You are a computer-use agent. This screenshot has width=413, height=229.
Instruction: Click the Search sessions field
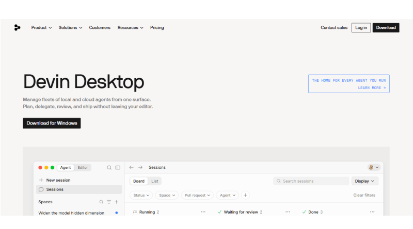click(x=311, y=181)
